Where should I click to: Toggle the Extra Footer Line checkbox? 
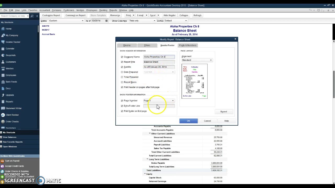[122, 106]
